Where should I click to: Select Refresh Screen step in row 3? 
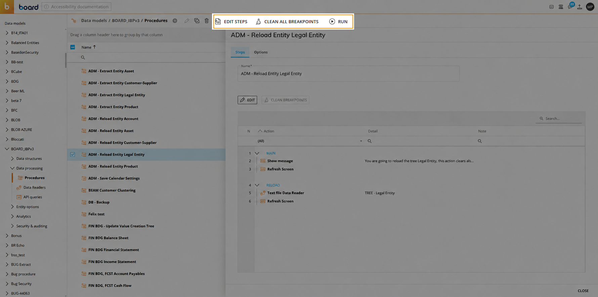click(x=280, y=169)
